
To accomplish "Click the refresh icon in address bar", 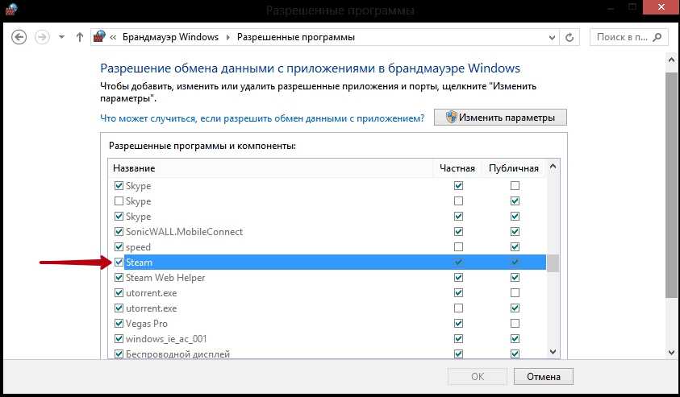I will pyautogui.click(x=570, y=37).
